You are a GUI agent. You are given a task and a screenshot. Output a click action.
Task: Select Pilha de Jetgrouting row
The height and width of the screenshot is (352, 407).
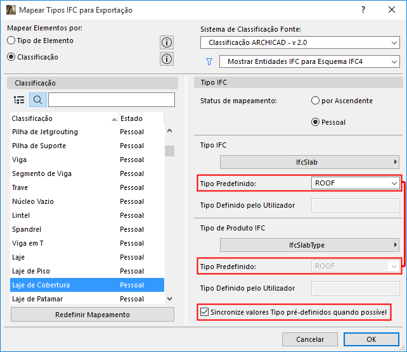tap(87, 132)
